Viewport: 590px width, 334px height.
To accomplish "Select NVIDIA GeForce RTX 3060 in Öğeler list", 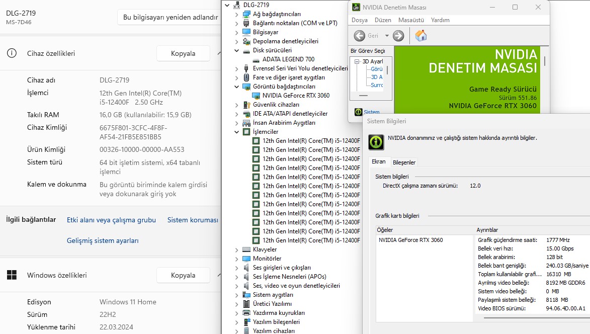I will [x=410, y=240].
